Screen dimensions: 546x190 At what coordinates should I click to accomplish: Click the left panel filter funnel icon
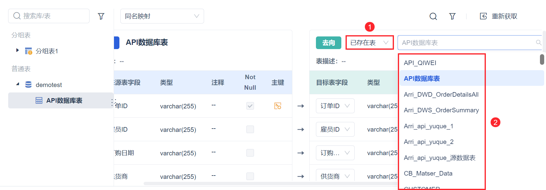pyautogui.click(x=101, y=16)
